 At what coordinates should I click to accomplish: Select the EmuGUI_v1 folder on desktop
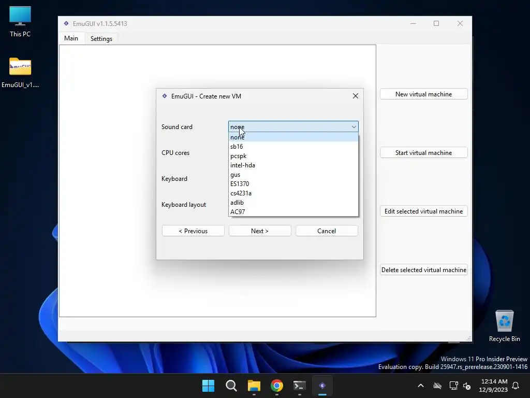pyautogui.click(x=20, y=73)
